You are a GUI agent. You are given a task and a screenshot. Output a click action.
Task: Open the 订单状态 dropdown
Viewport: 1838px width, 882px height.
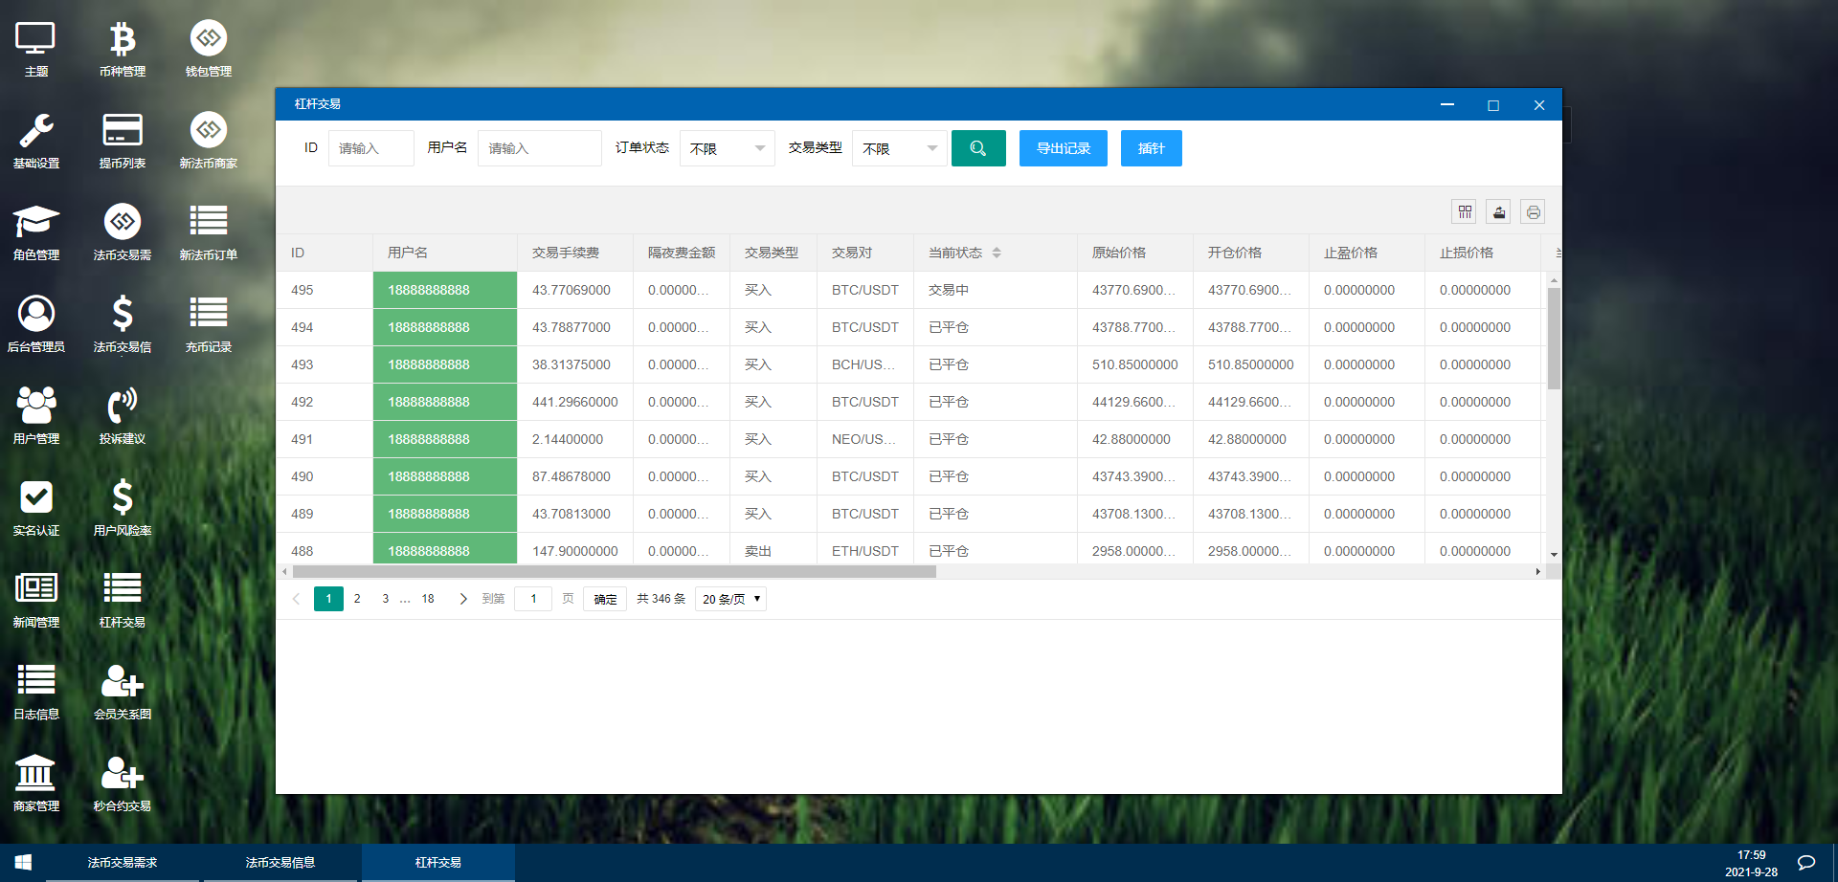[x=726, y=148]
